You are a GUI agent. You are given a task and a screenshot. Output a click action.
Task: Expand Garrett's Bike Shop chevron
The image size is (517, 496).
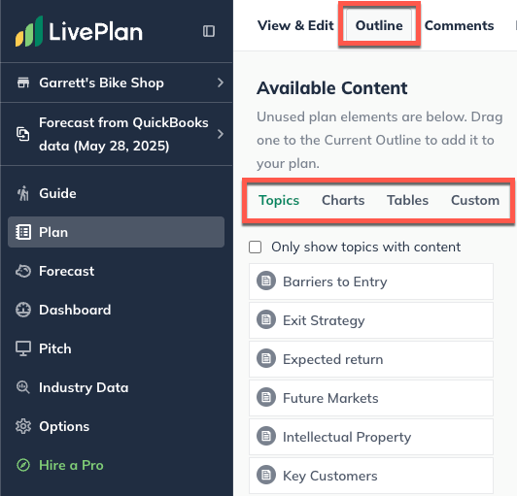coord(221,83)
